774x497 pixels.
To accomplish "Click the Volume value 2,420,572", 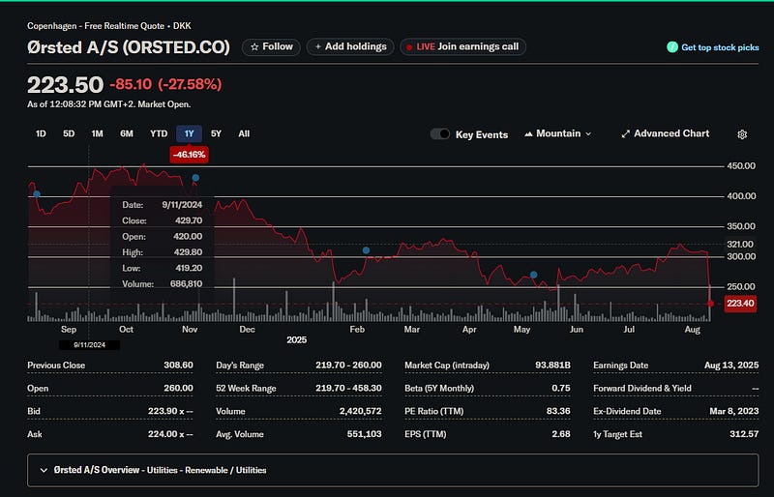I will pyautogui.click(x=360, y=411).
